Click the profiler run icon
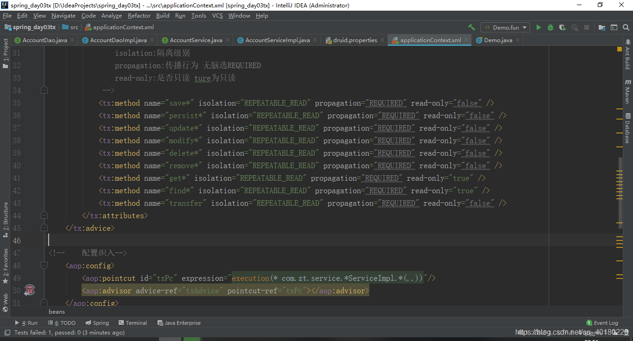 pyautogui.click(x=575, y=27)
